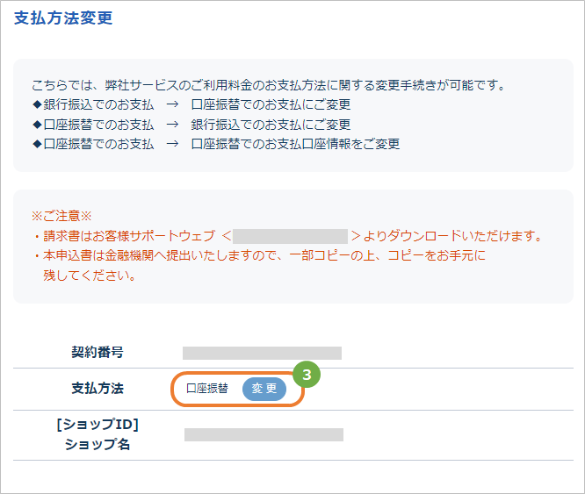
Task: Click the 口座振替 payment method value
Action: pyautogui.click(x=207, y=389)
